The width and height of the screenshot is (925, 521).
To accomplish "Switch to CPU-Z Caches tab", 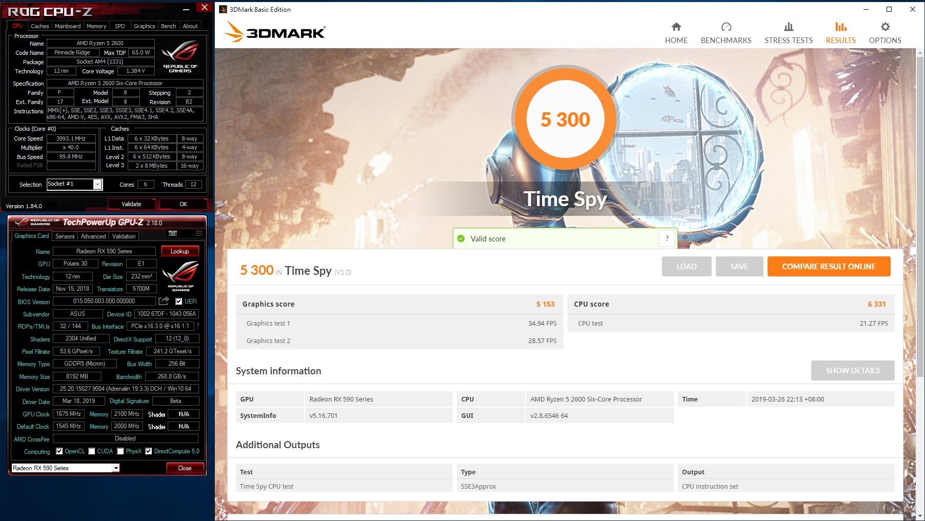I will pos(39,26).
